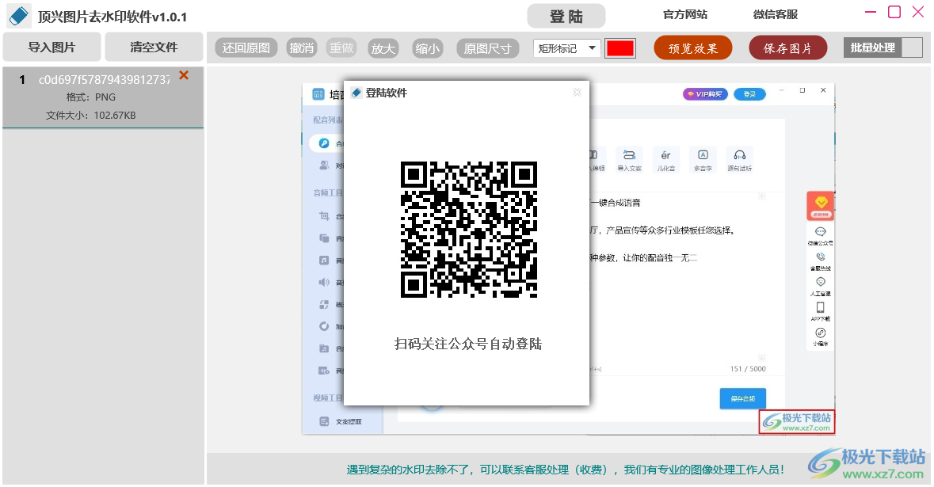
Task: Click the 格式: PNG text in file list
Action: click(91, 97)
